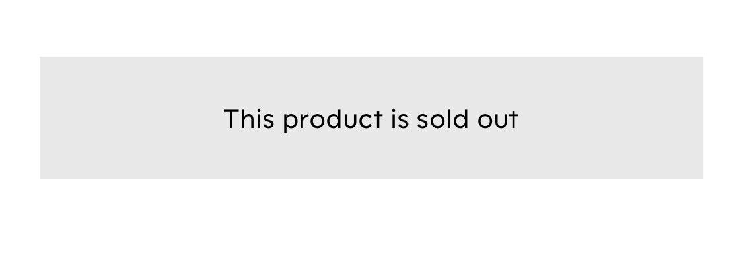Screen dimensions: 743x256
Task: Click gray area below the sold out text
Action: [371, 156]
